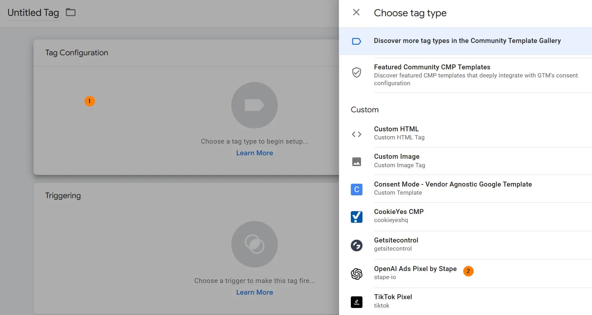The image size is (592, 315).
Task: Click the 'tiktok' vendor subtitle
Action: [x=382, y=305]
